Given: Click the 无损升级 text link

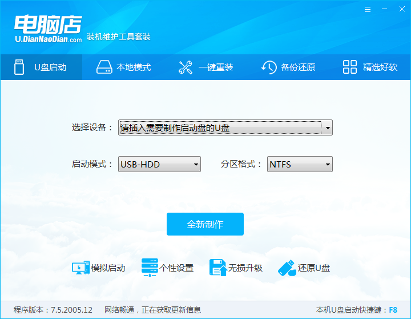Looking at the screenshot, I should (245, 268).
